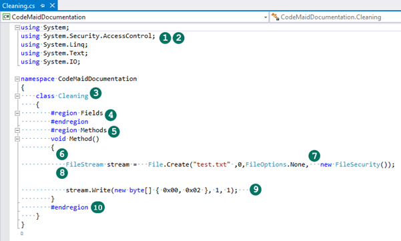Pin the Cleaning.cs tab

pos(43,5)
